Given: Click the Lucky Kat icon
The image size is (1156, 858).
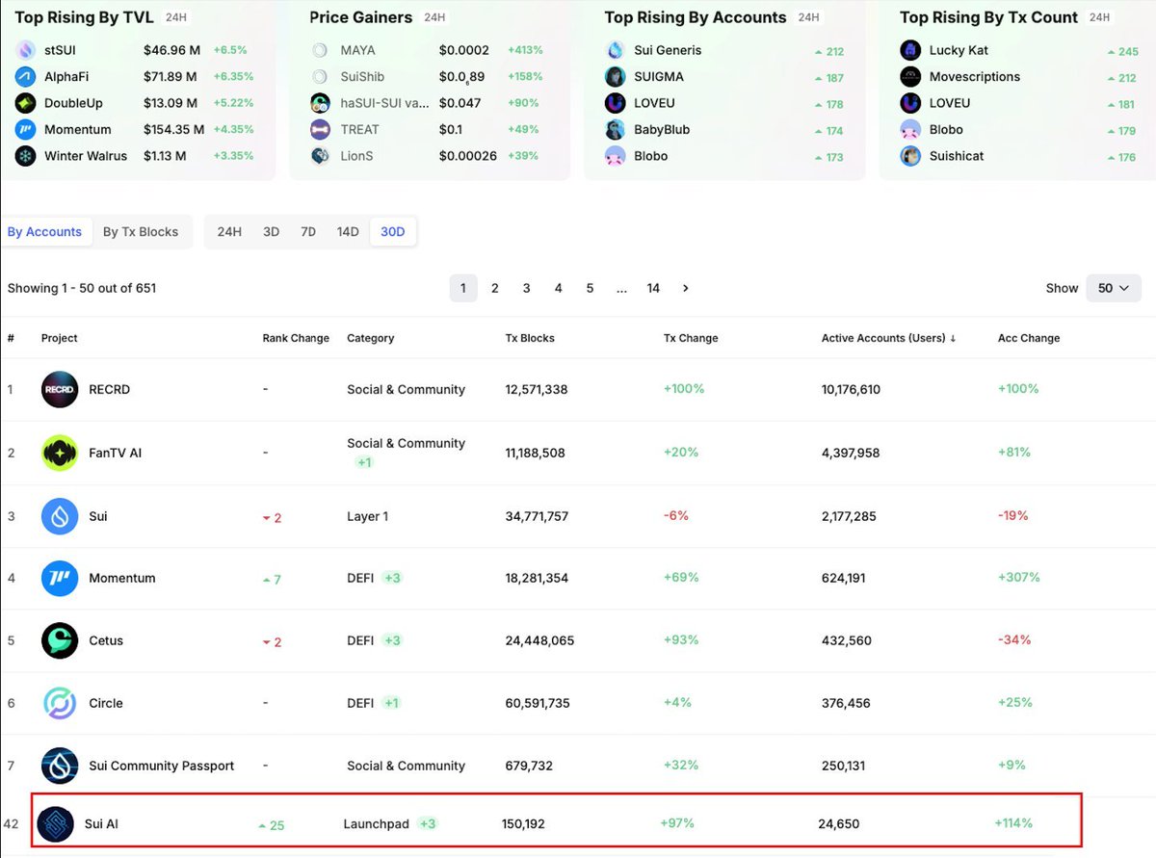Looking at the screenshot, I should [910, 50].
